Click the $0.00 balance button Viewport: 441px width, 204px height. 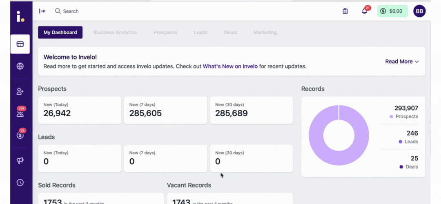tap(392, 11)
